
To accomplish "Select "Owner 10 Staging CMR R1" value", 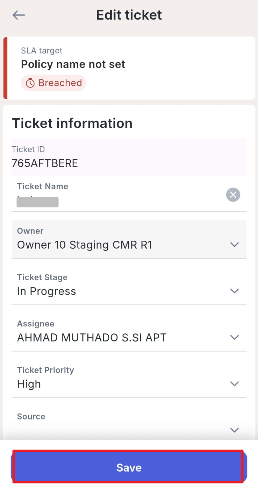I will [85, 245].
